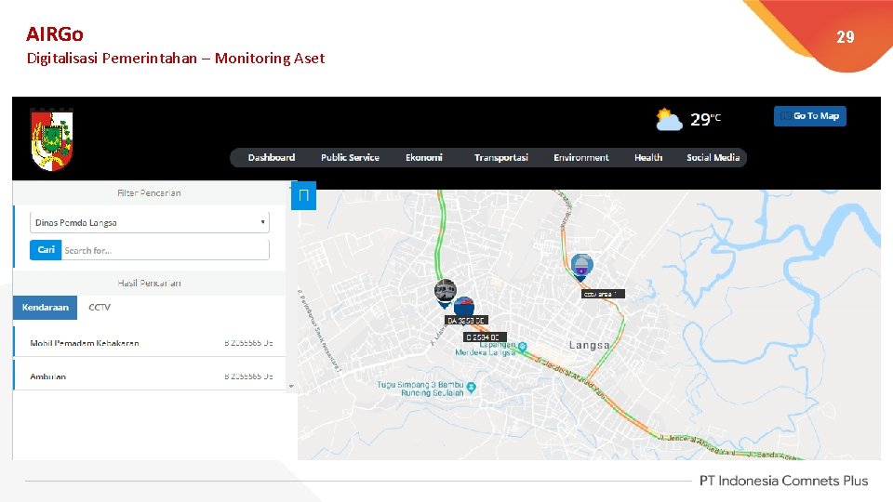Select the train vehicle map marker

(445, 293)
